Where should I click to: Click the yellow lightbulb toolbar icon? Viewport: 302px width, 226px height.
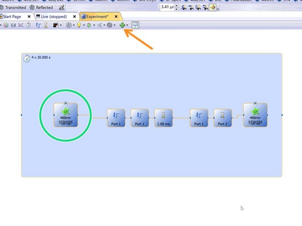click(79, 25)
